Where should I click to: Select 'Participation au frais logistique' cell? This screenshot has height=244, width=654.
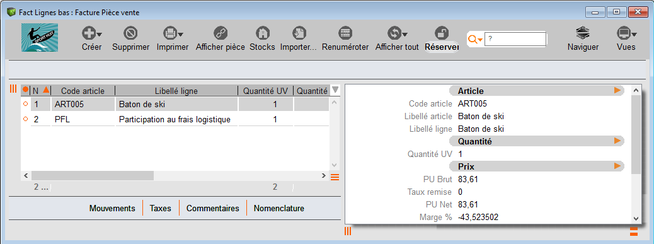click(176, 120)
